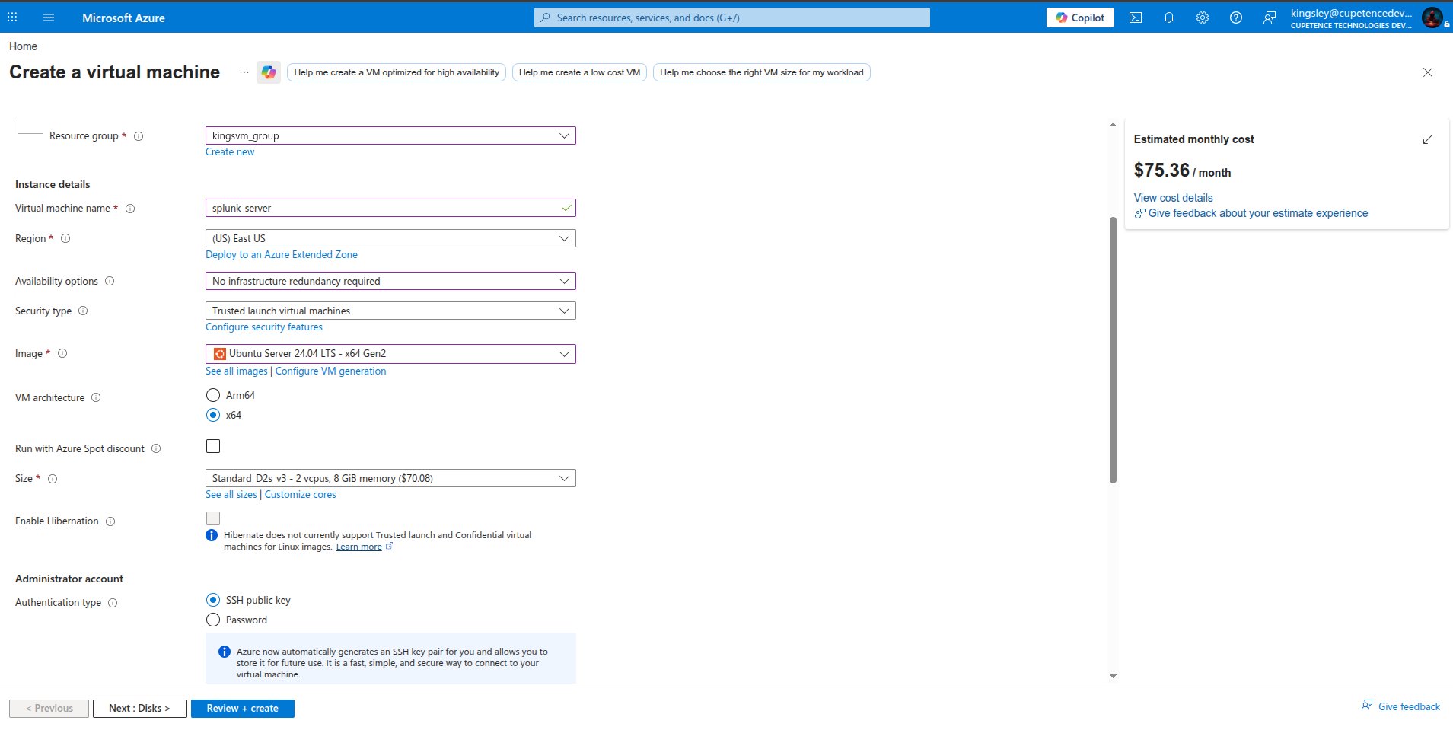Click Customize cores link
This screenshot has height=730, width=1453.
[x=300, y=495]
